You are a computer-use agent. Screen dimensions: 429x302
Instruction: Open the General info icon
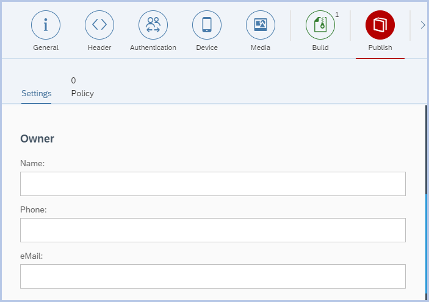[x=46, y=25]
